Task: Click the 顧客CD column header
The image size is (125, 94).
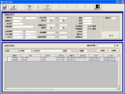Action: coord(15,56)
